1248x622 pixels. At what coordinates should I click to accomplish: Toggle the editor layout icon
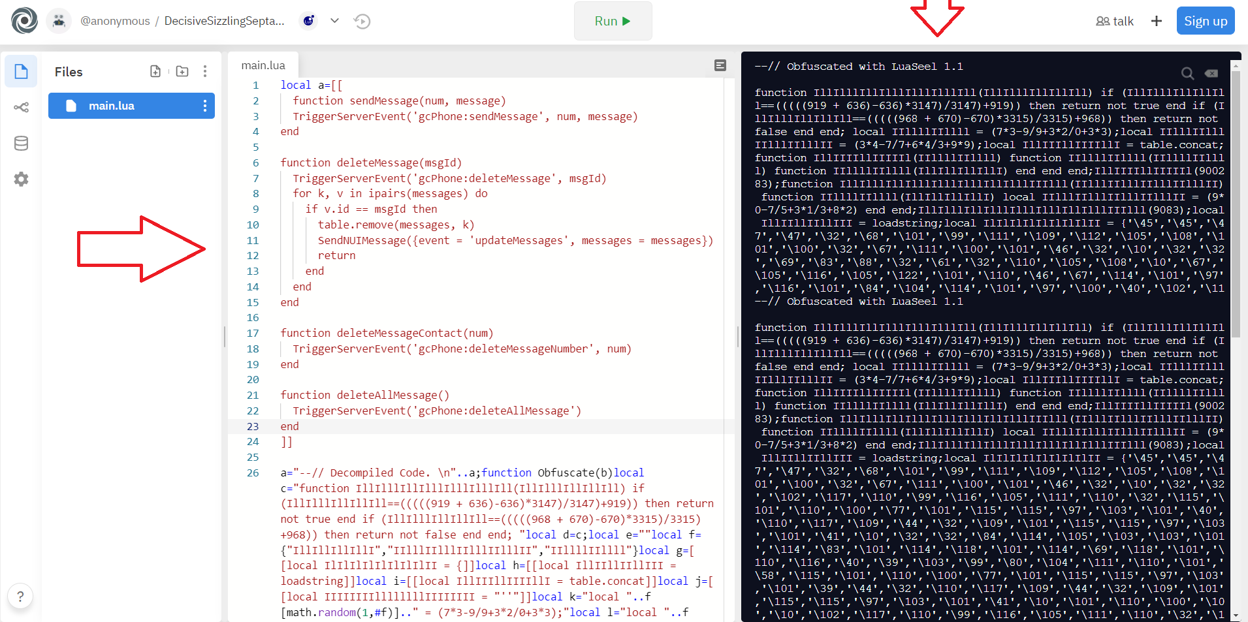coord(720,65)
